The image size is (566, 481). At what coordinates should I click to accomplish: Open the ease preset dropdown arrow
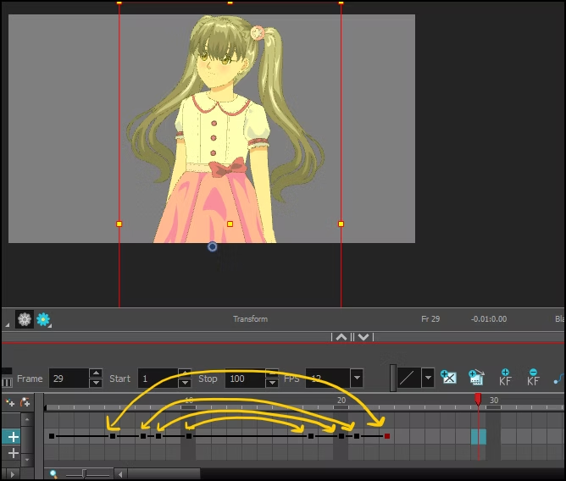point(428,378)
